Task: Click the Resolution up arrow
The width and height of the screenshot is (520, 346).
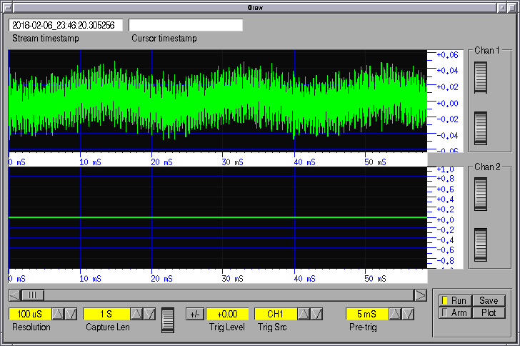Action: (59, 314)
